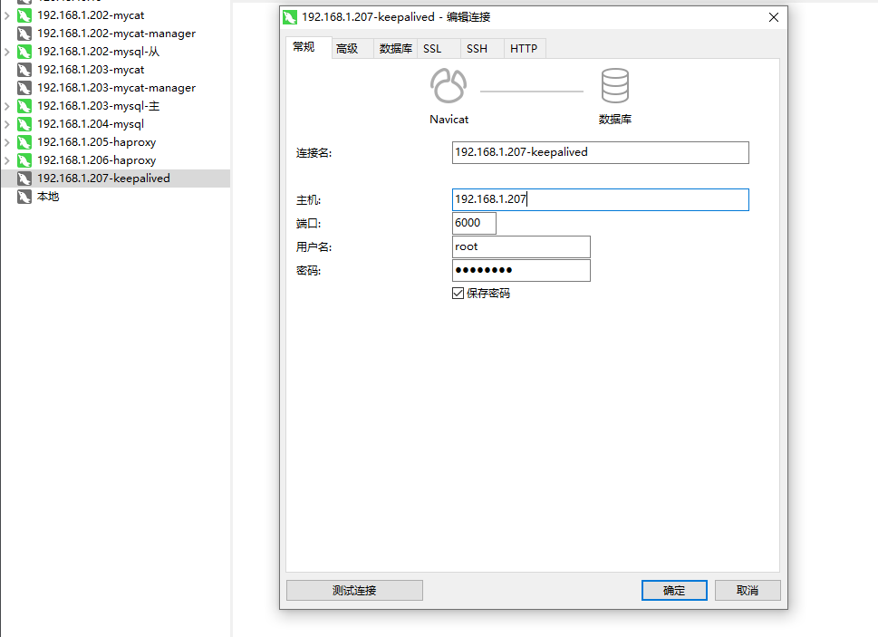The image size is (878, 637).
Task: Click the 192.168.1.203-mycat connection icon
Action: (24, 70)
